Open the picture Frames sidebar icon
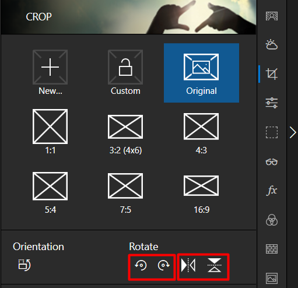The image size is (298, 288). point(272,278)
